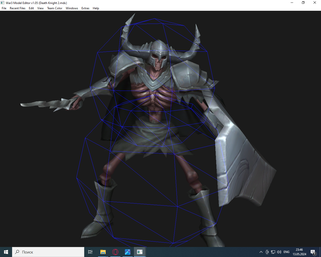Launch File Explorer from the taskbar
321x257 pixels.
click(x=103, y=252)
